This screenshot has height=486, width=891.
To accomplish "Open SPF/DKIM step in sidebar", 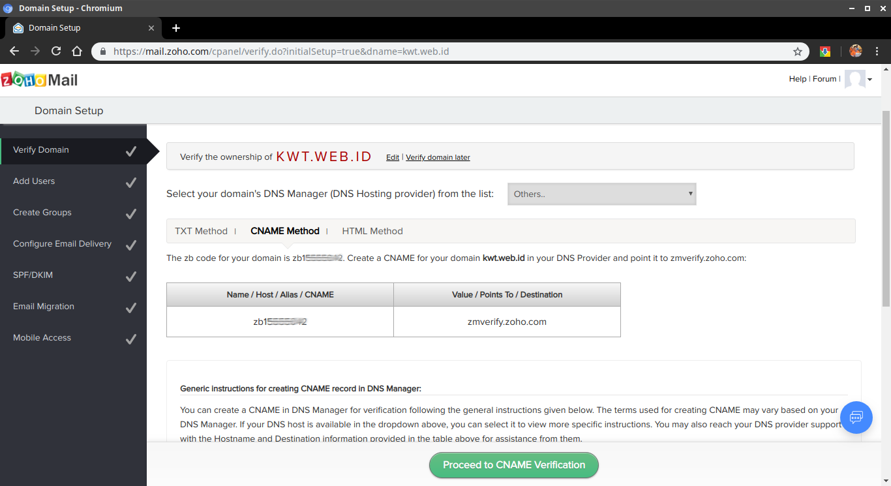I will click(x=33, y=275).
